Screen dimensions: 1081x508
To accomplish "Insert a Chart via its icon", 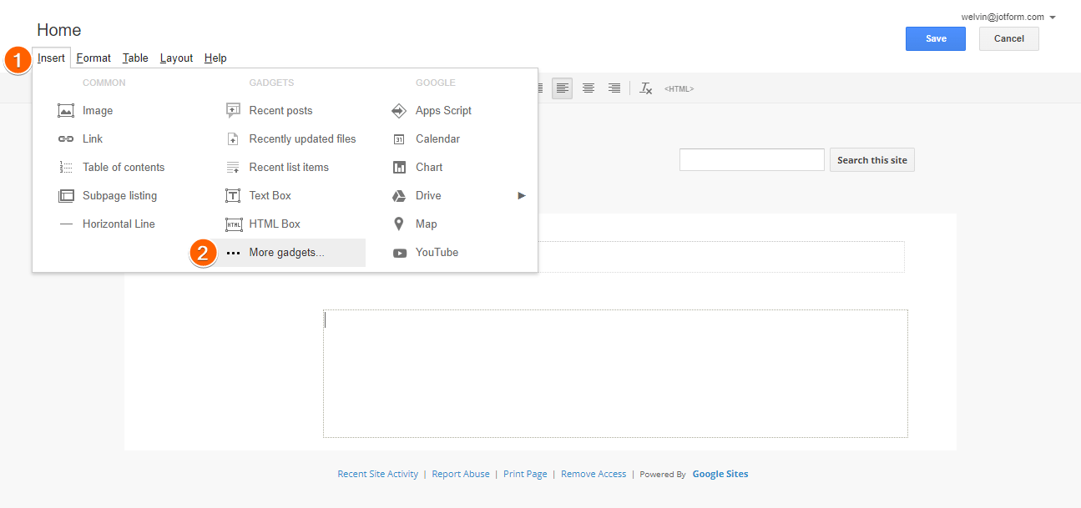I will 399,167.
